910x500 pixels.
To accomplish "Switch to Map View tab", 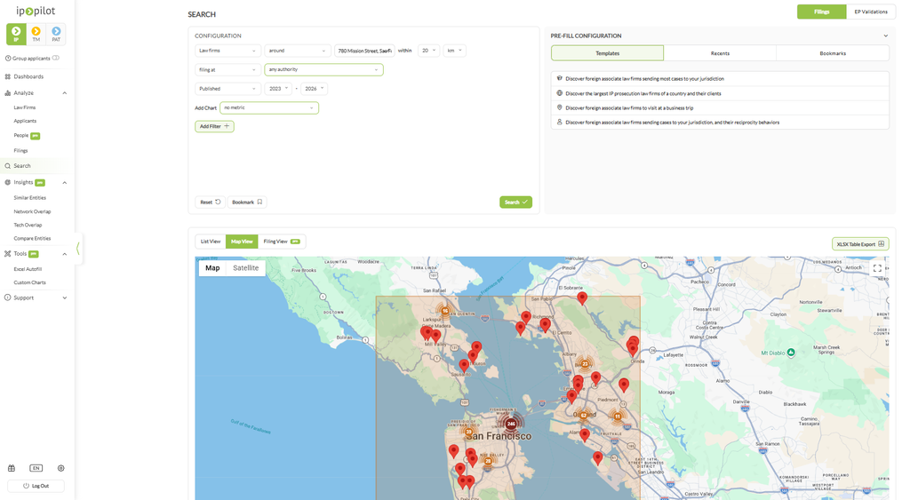I will pos(242,242).
